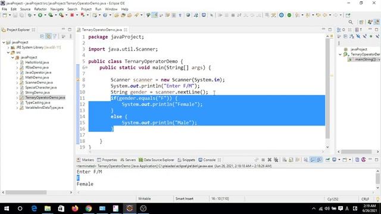
Task: Toggle the highlighted Mark Occurrences toolbar icon
Action: [155, 15]
